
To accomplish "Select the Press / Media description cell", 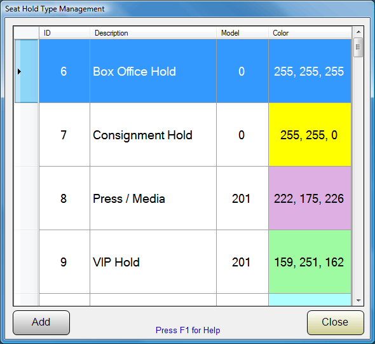I will coord(153,198).
